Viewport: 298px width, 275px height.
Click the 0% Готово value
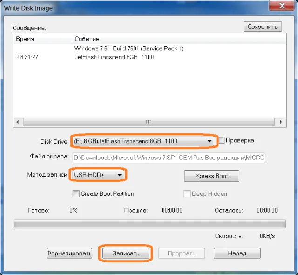click(74, 210)
